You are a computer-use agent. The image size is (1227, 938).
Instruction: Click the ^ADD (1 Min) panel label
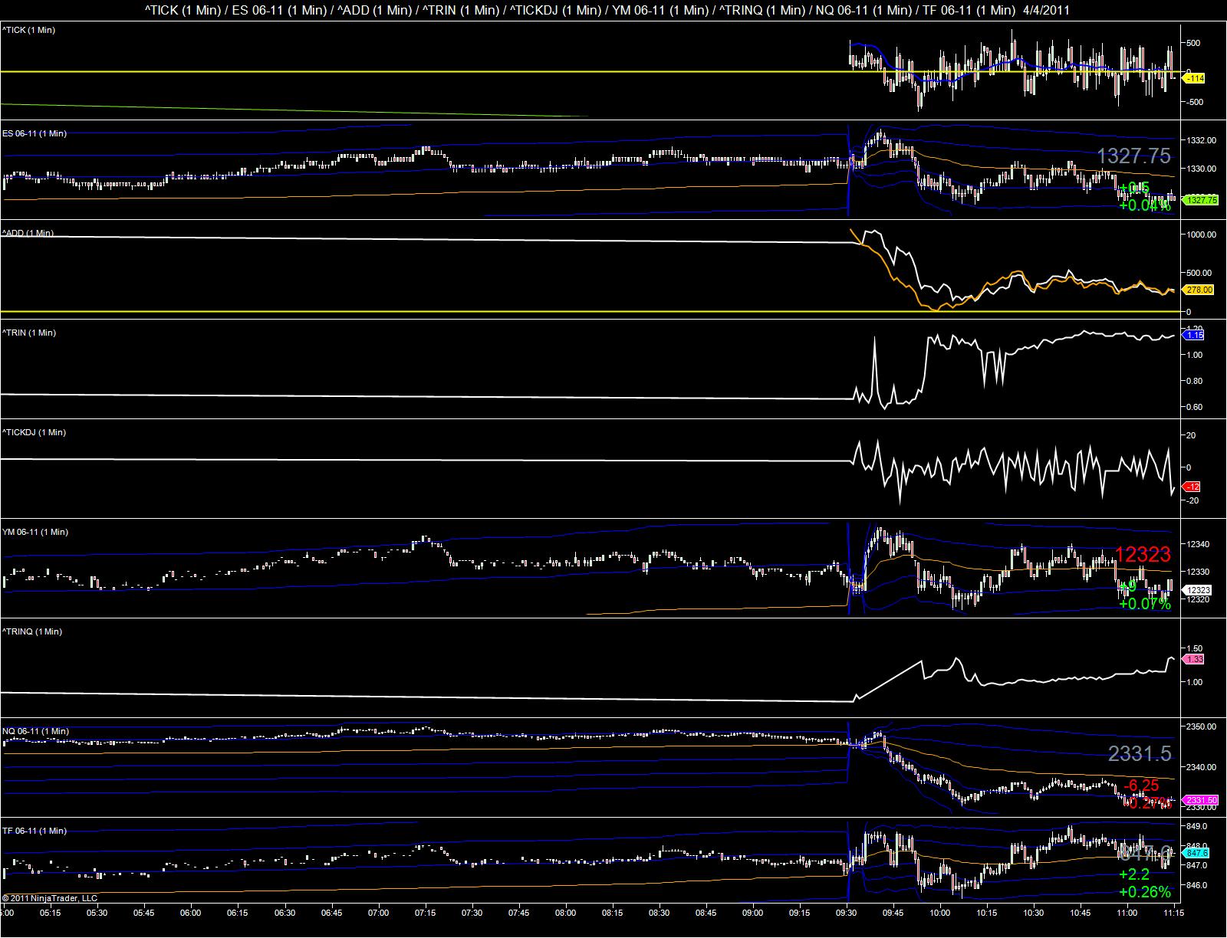tap(28, 233)
